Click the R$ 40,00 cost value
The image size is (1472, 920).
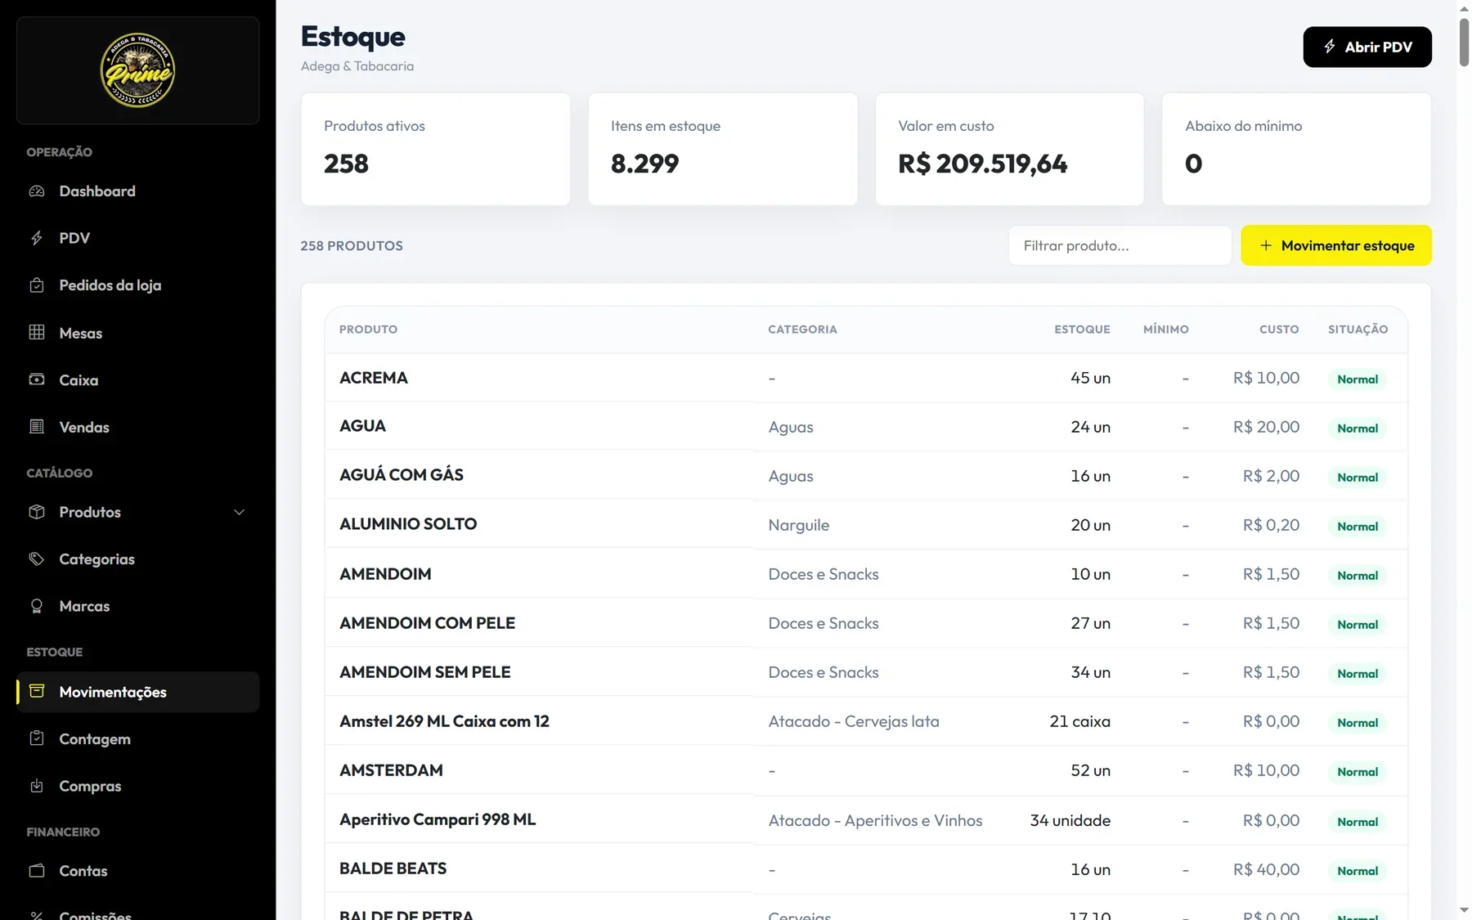(1266, 869)
